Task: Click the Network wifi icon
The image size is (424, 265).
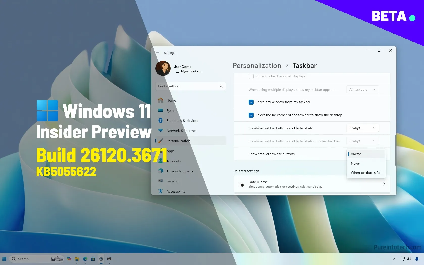Action: click(161, 130)
